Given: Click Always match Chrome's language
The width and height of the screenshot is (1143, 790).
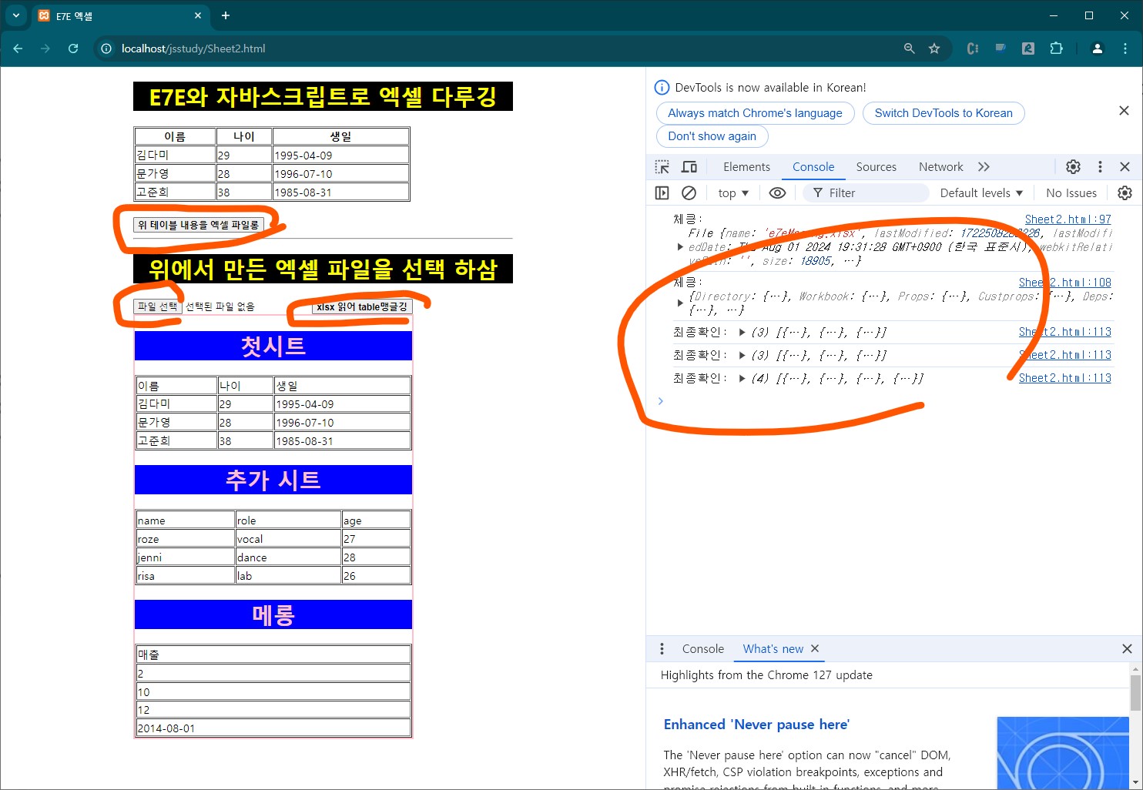Looking at the screenshot, I should click(x=755, y=113).
